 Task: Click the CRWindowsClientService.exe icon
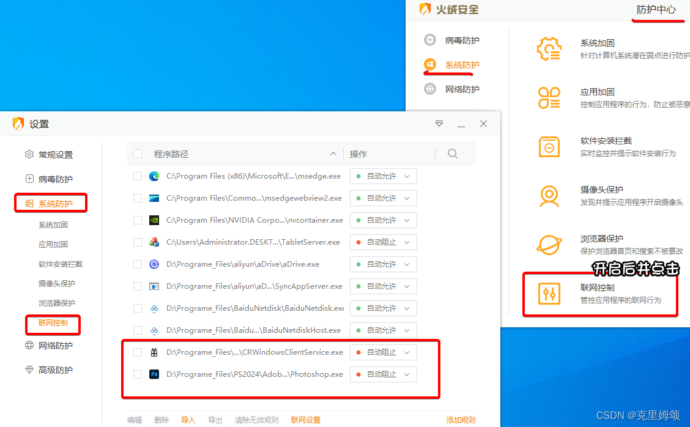tap(154, 352)
